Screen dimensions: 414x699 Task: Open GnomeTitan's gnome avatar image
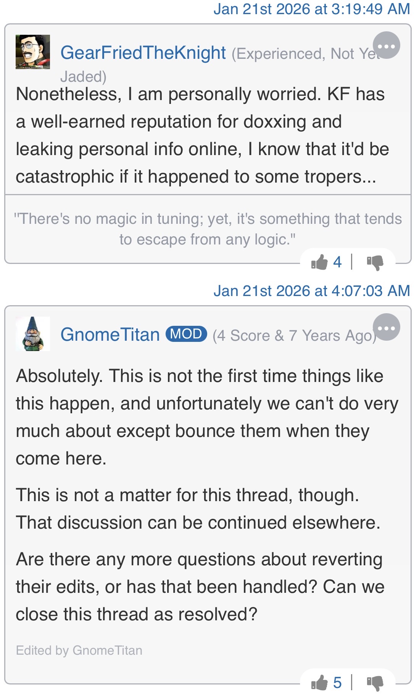pyautogui.click(x=33, y=334)
